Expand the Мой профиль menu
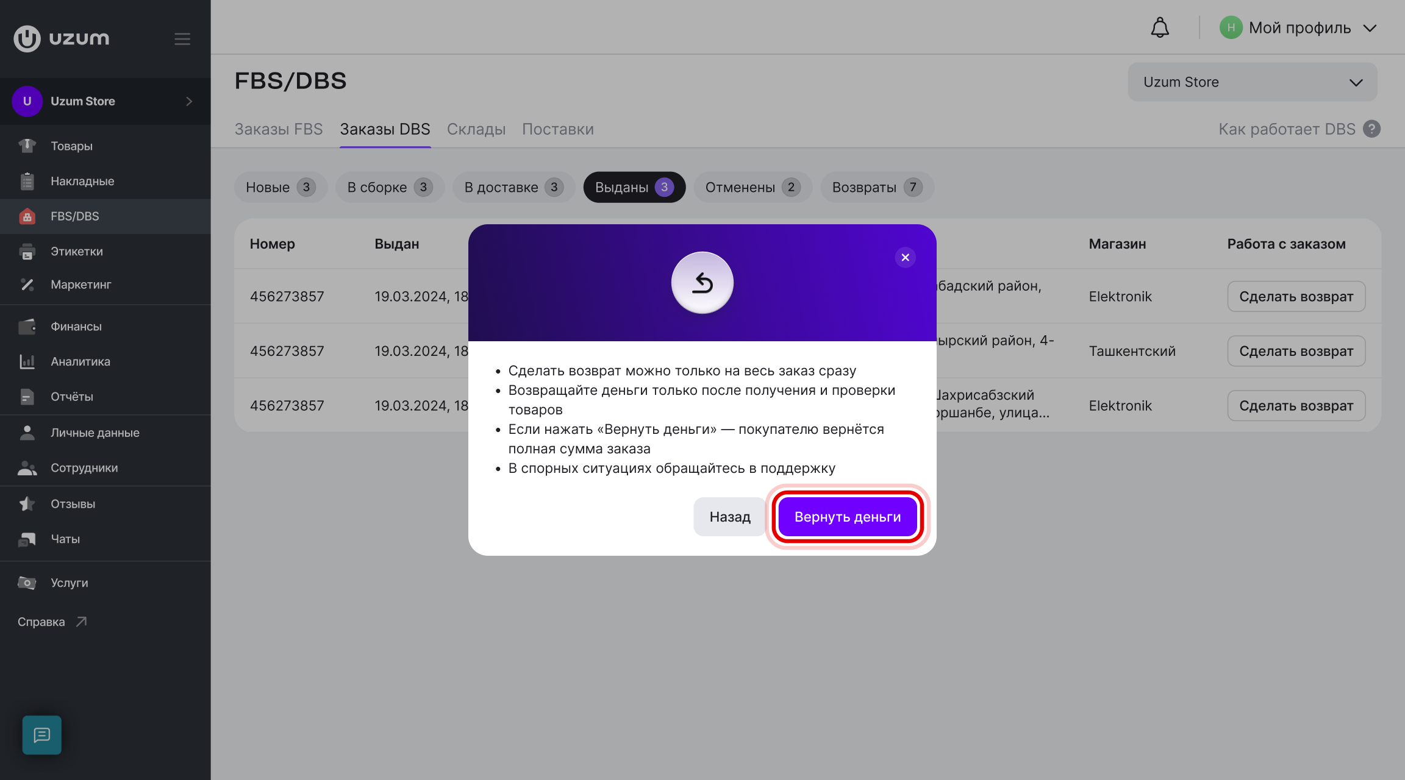Screen dimensions: 1405x780 point(1299,28)
